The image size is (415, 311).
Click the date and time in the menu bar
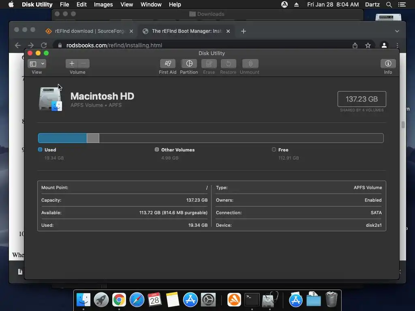(x=333, y=4)
